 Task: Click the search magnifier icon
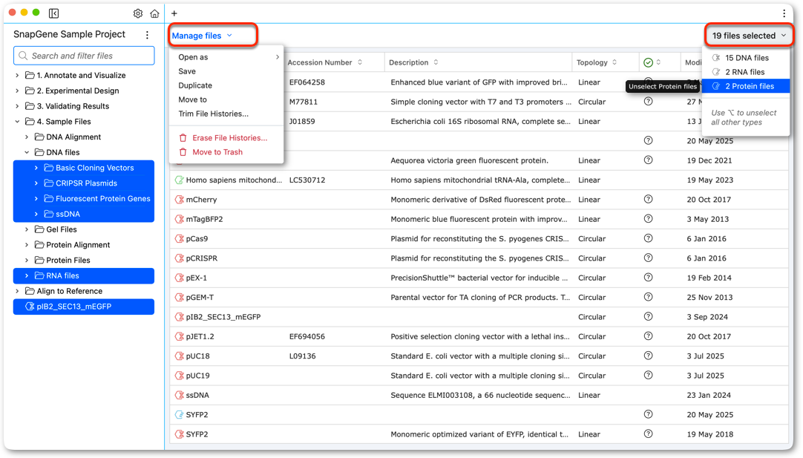pyautogui.click(x=23, y=56)
